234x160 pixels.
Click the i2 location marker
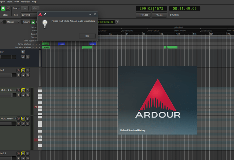coord(172,47)
